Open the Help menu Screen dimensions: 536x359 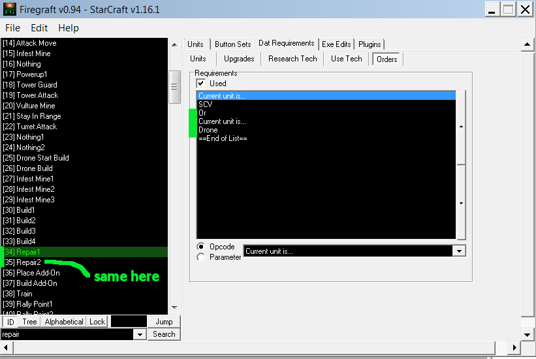tap(69, 28)
